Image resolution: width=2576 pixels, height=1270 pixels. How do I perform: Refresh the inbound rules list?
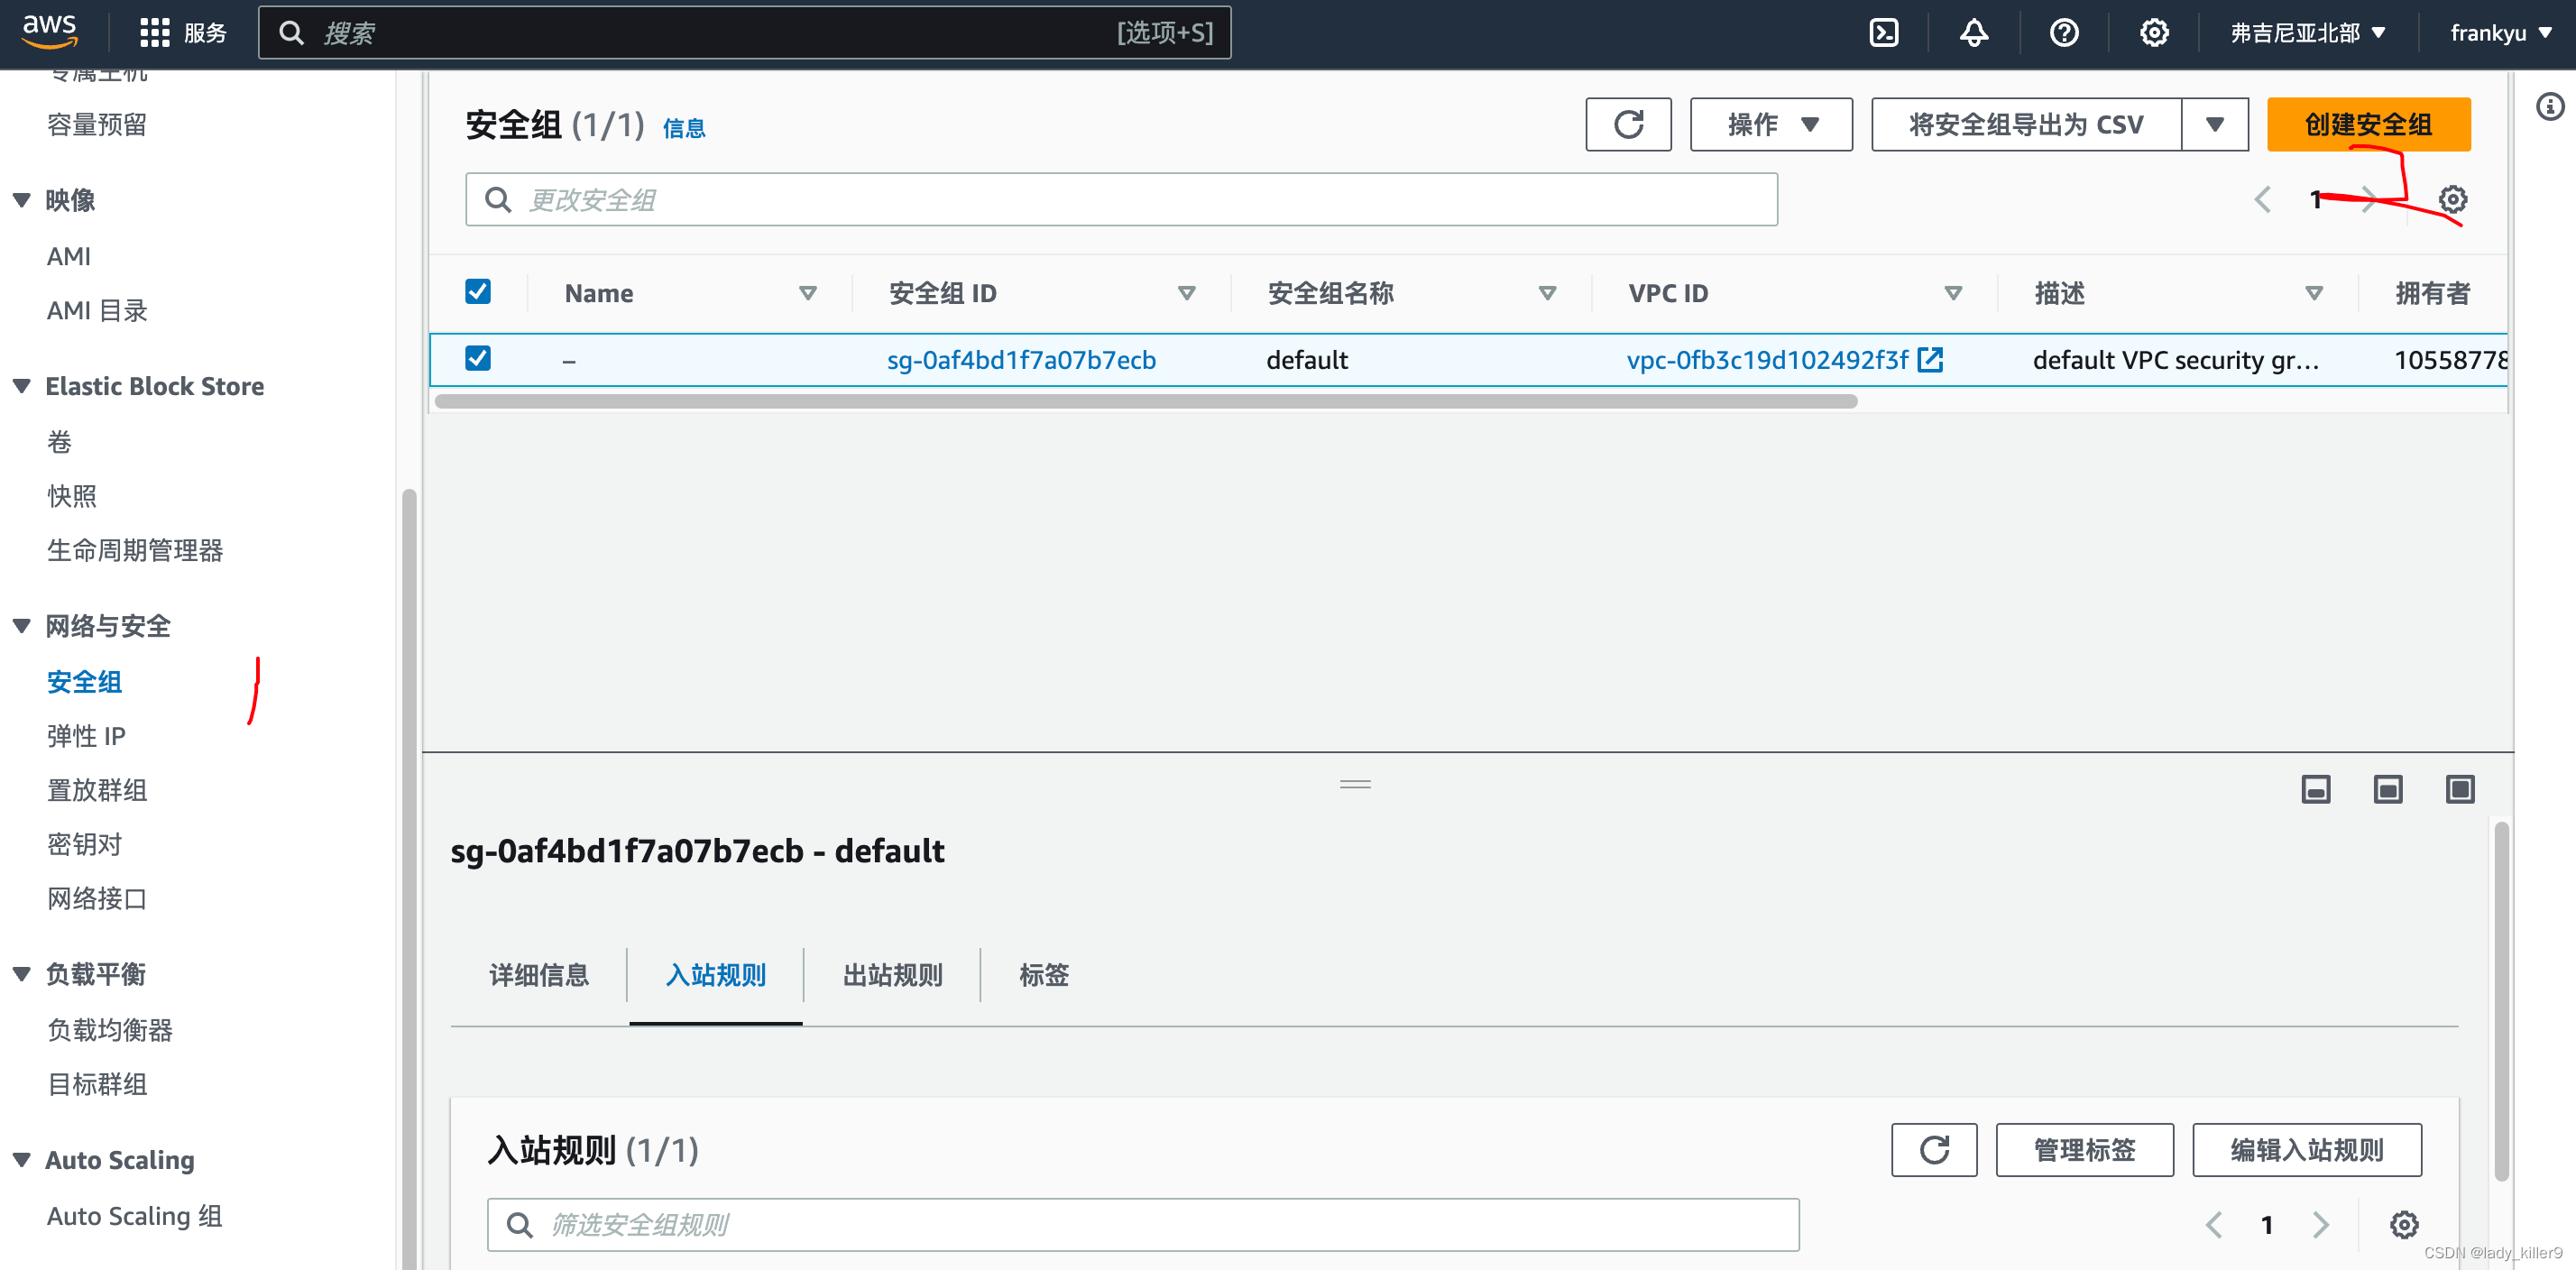tap(1934, 1149)
